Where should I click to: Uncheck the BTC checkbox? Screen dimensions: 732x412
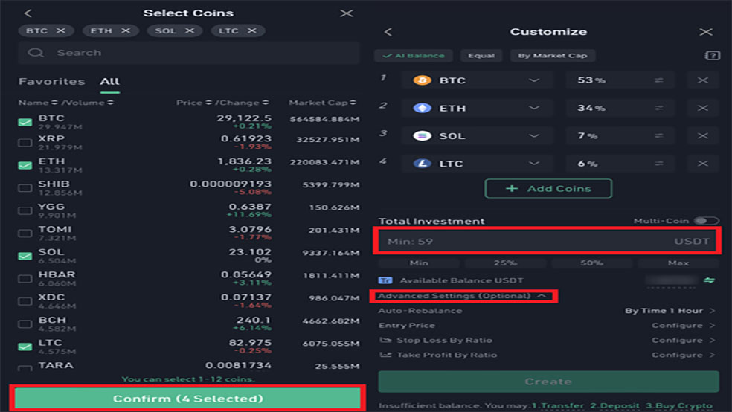[x=25, y=122]
